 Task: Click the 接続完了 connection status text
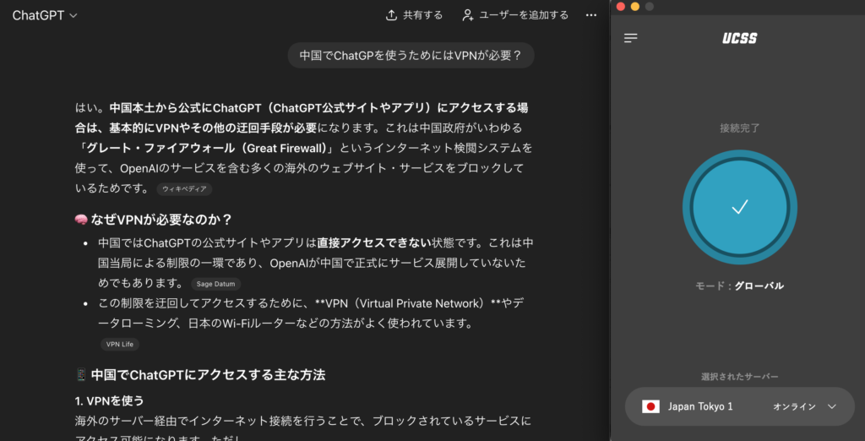tap(739, 128)
